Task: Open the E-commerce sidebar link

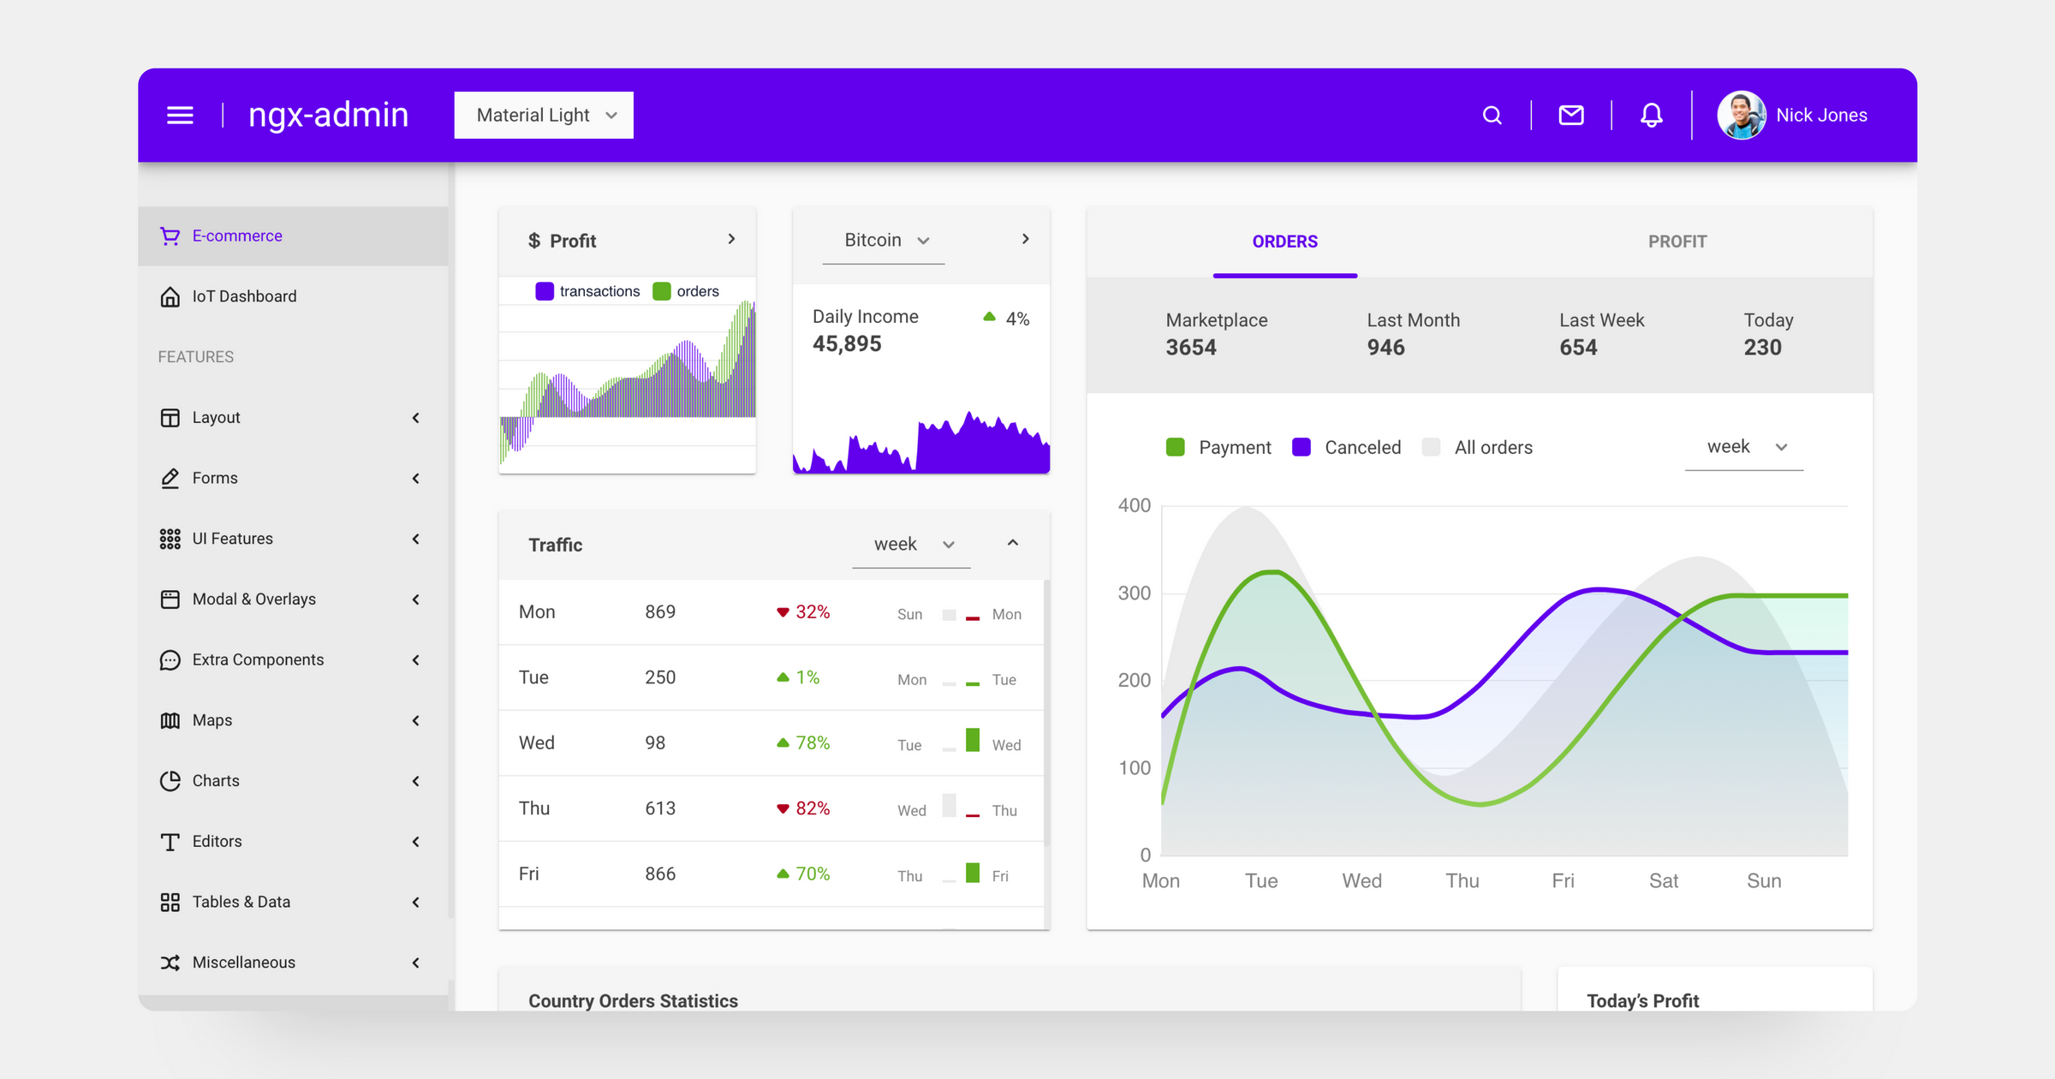Action: pyautogui.click(x=237, y=235)
